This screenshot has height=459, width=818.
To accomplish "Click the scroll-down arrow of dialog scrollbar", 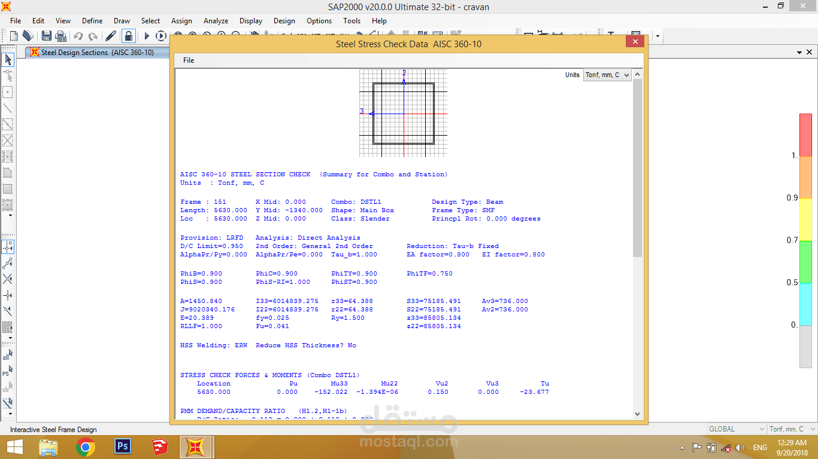I will [x=637, y=414].
